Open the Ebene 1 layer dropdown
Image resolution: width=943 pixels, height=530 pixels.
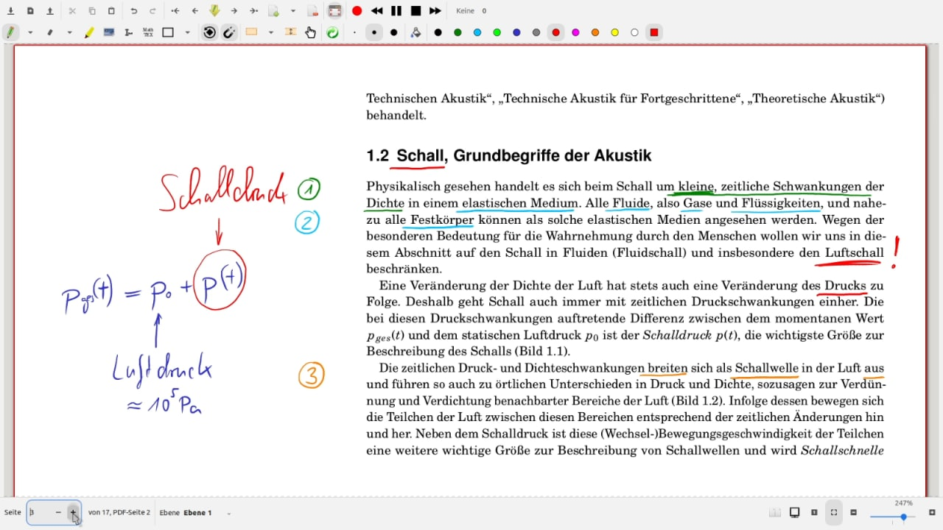point(229,513)
